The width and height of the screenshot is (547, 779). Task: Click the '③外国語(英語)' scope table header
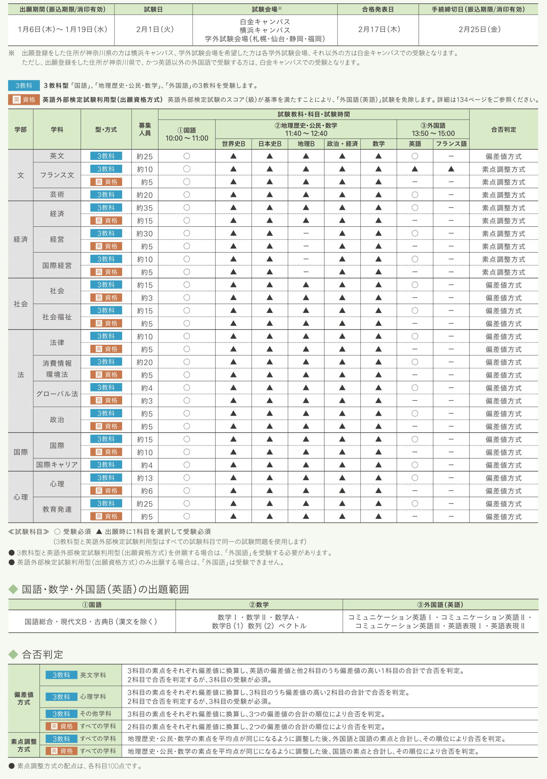[441, 605]
